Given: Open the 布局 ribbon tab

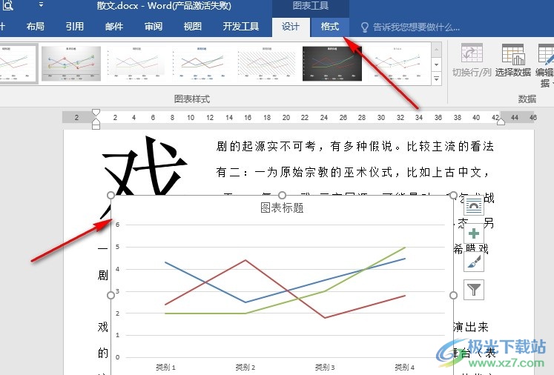Looking at the screenshot, I should 36,27.
